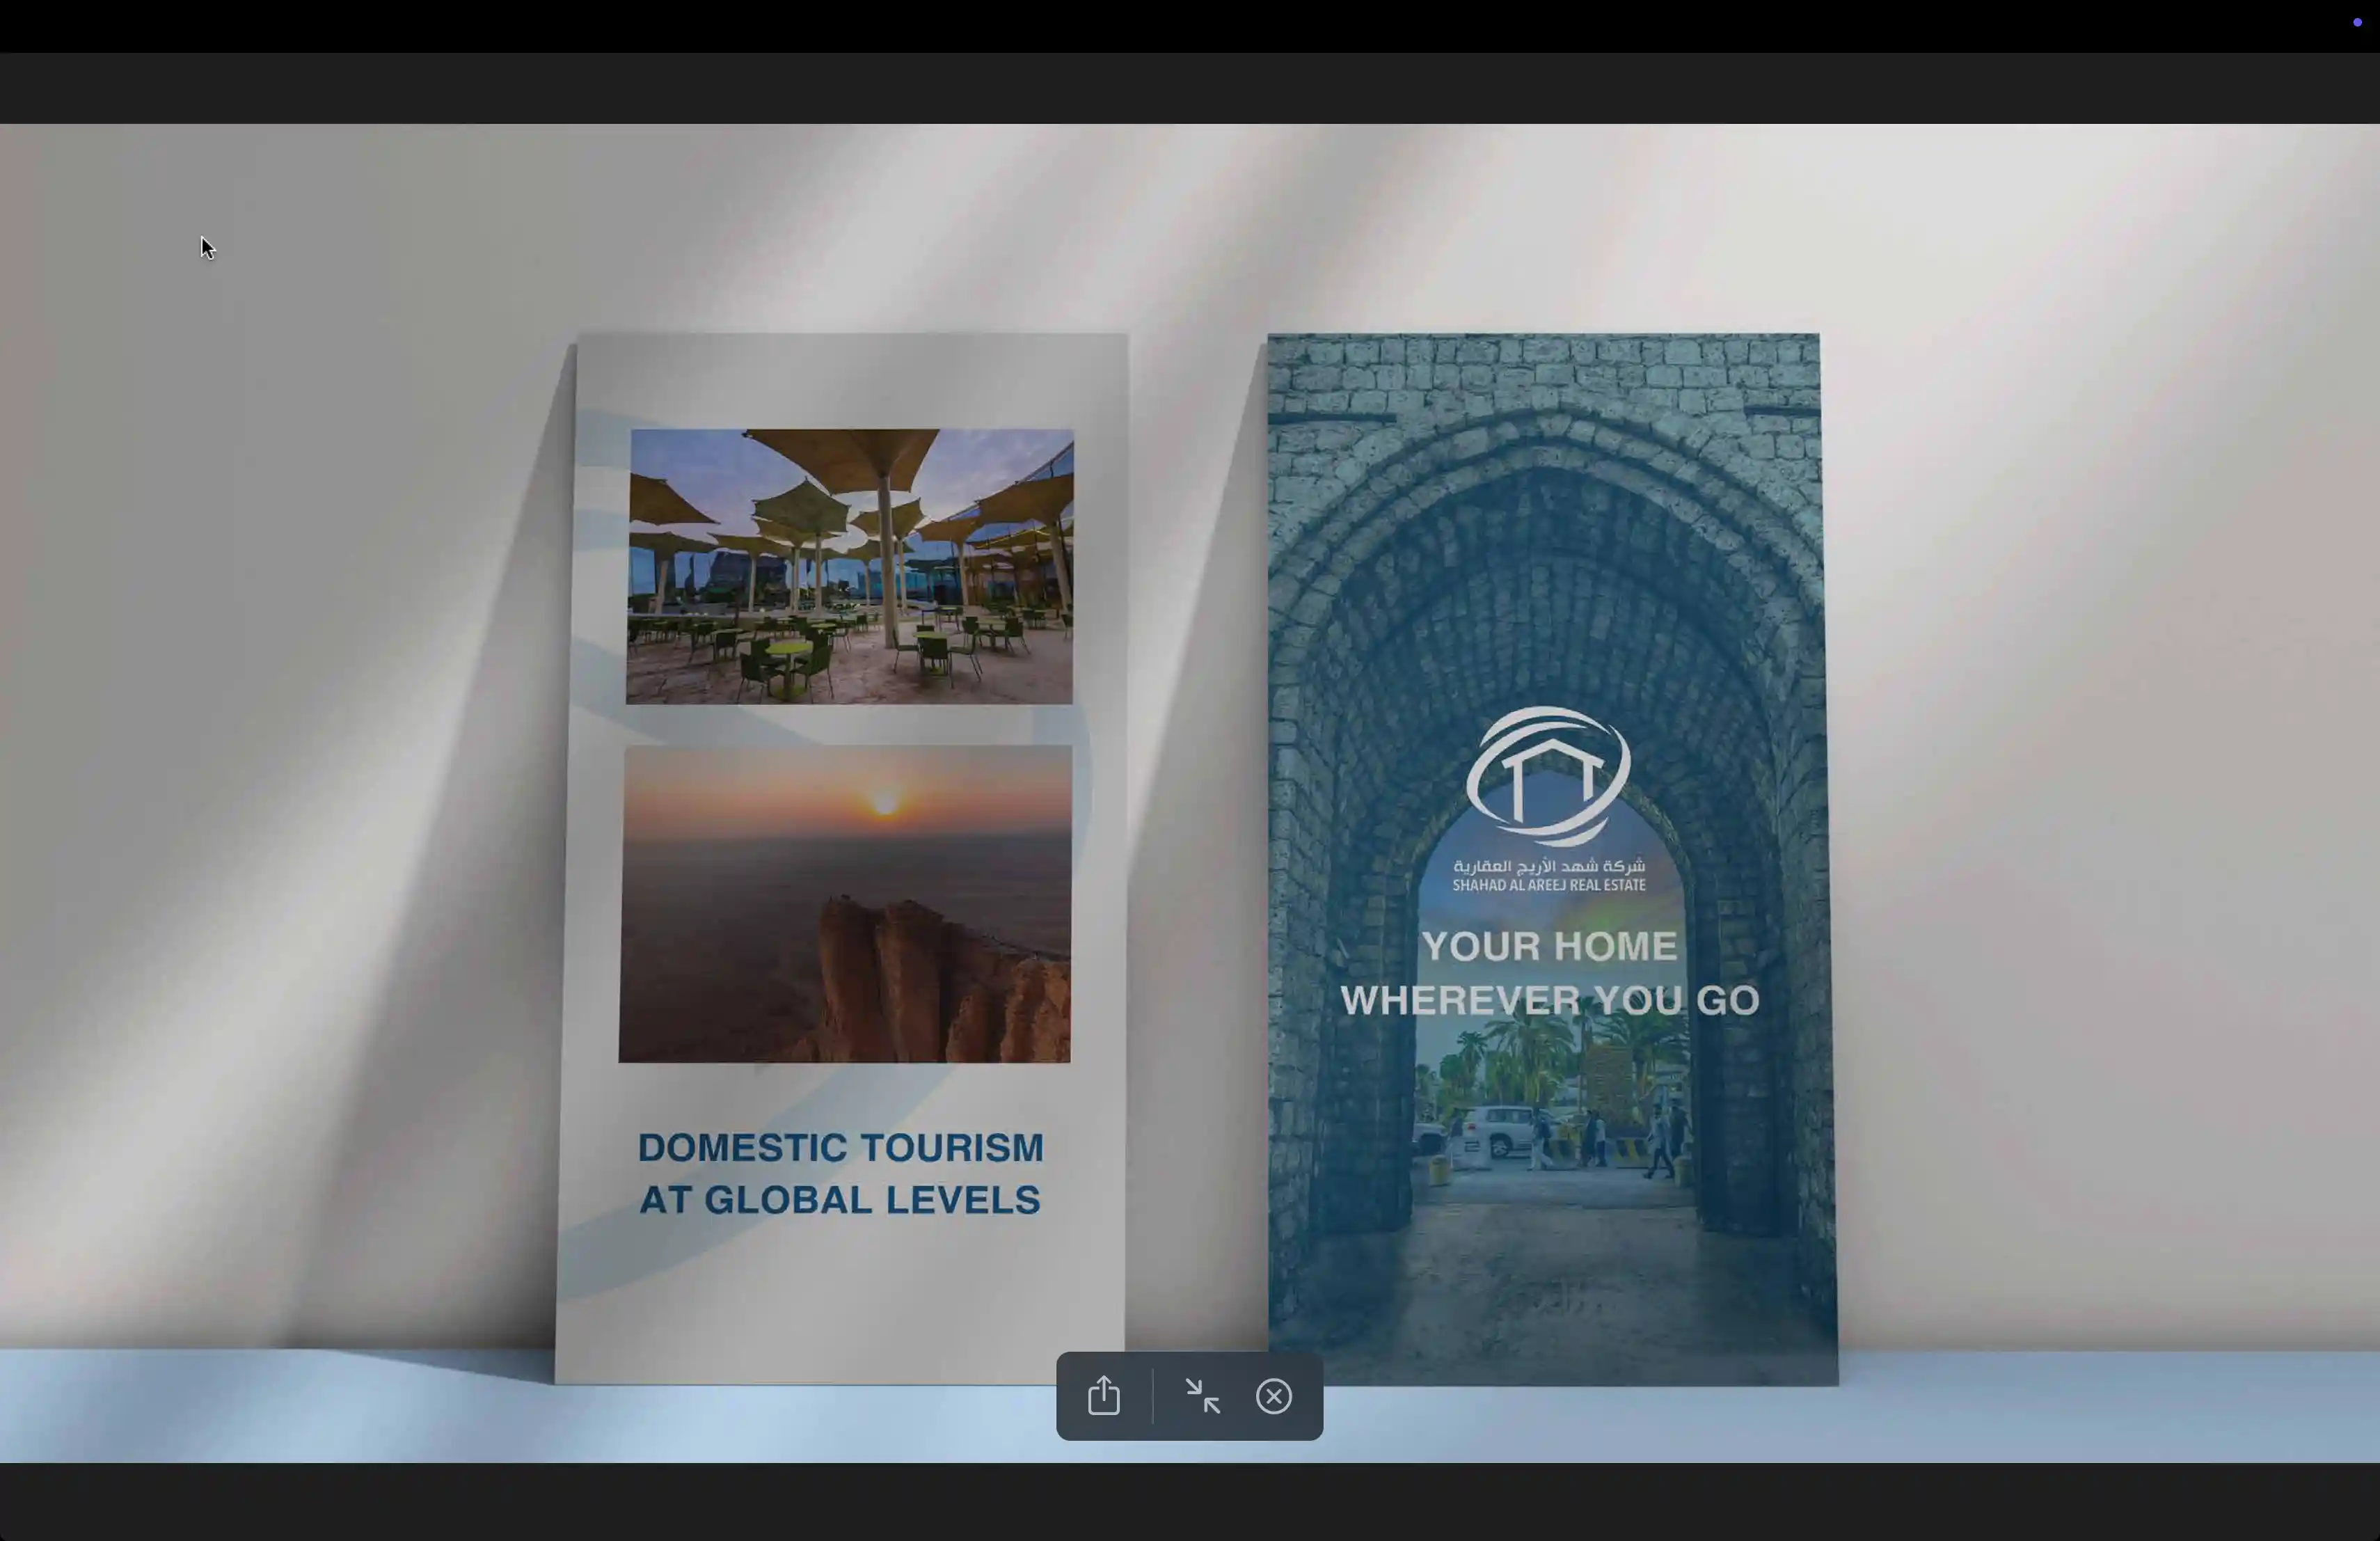Exit full screen with inward arrows icon
Image resolution: width=2380 pixels, height=1541 pixels.
click(1202, 1396)
